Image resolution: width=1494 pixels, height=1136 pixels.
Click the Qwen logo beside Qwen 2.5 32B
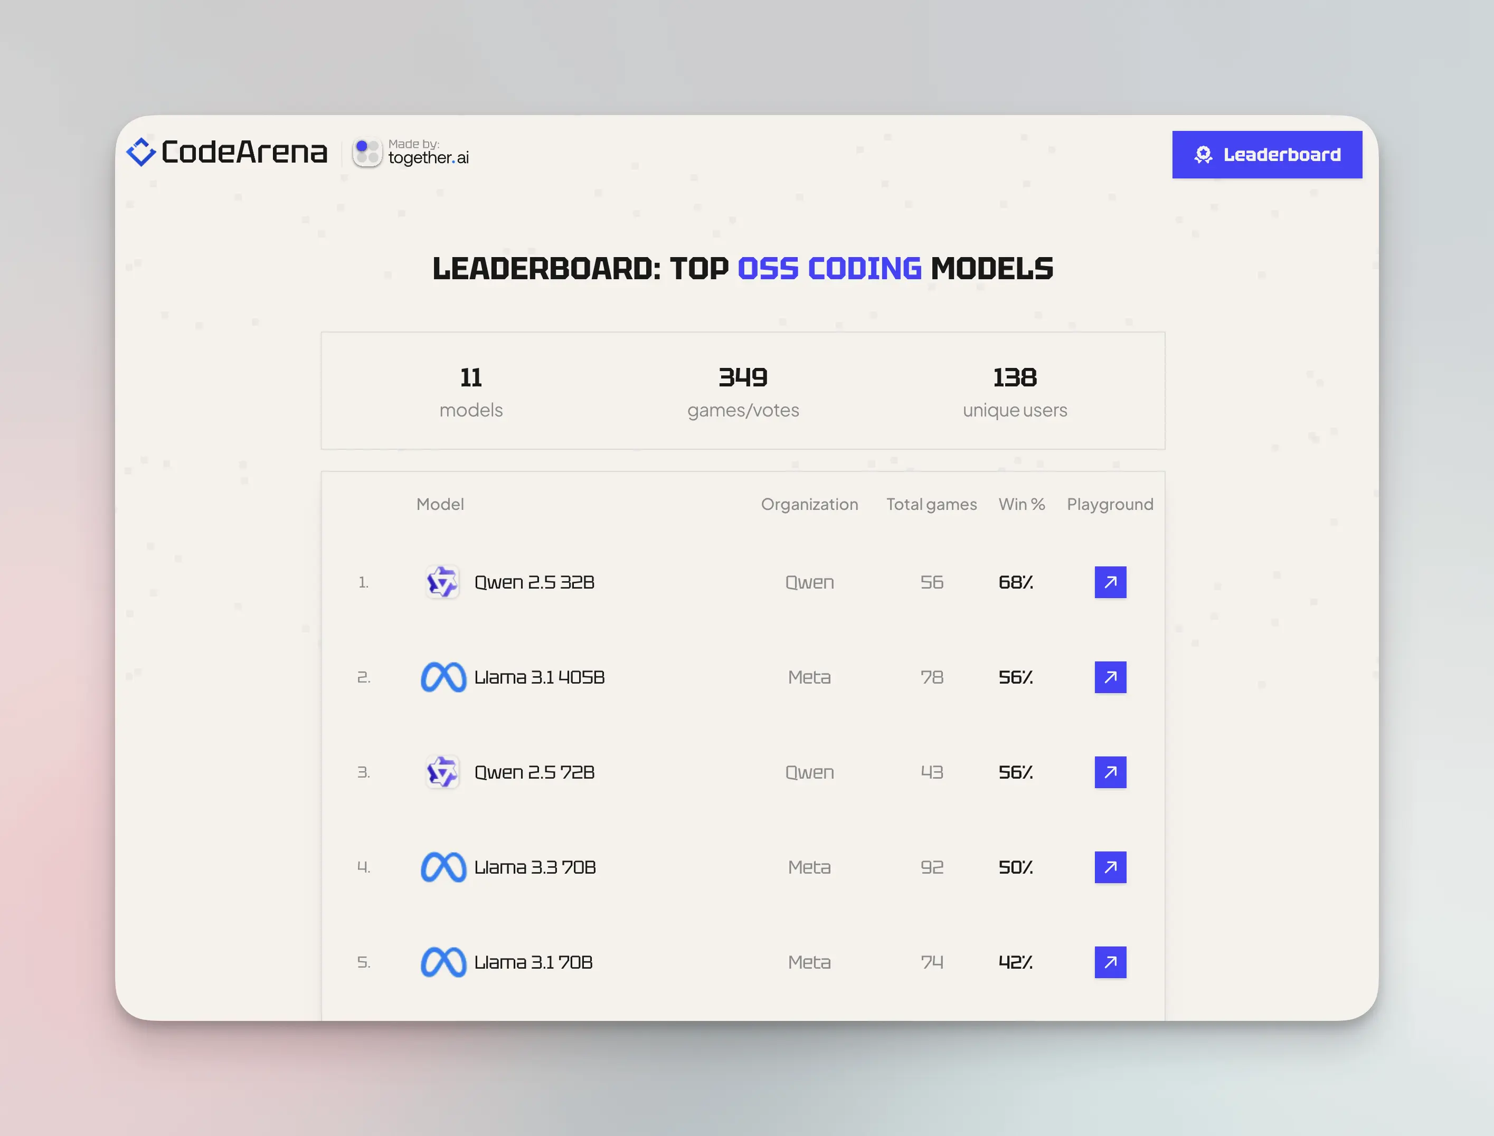pos(443,582)
